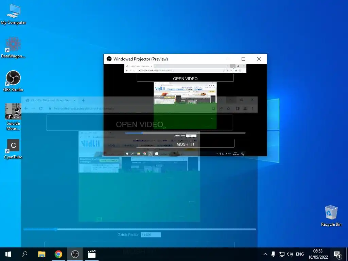Select the CyanTube desktop shortcut

[13, 149]
